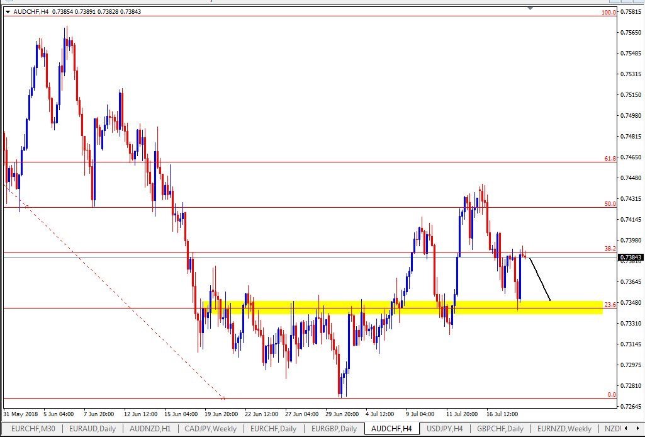This screenshot has height=437, width=645.
Task: Switch to the EURCHF,M30 chart tab
Action: 33,428
